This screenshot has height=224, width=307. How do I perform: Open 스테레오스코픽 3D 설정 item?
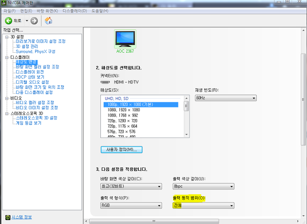[37, 118]
